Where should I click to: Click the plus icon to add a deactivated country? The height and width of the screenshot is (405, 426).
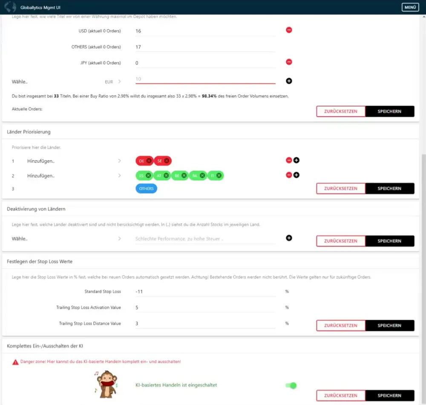pos(289,238)
